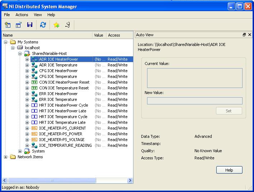Click the blue Refresh arrows icon
The image size is (254, 192).
tap(43, 25)
